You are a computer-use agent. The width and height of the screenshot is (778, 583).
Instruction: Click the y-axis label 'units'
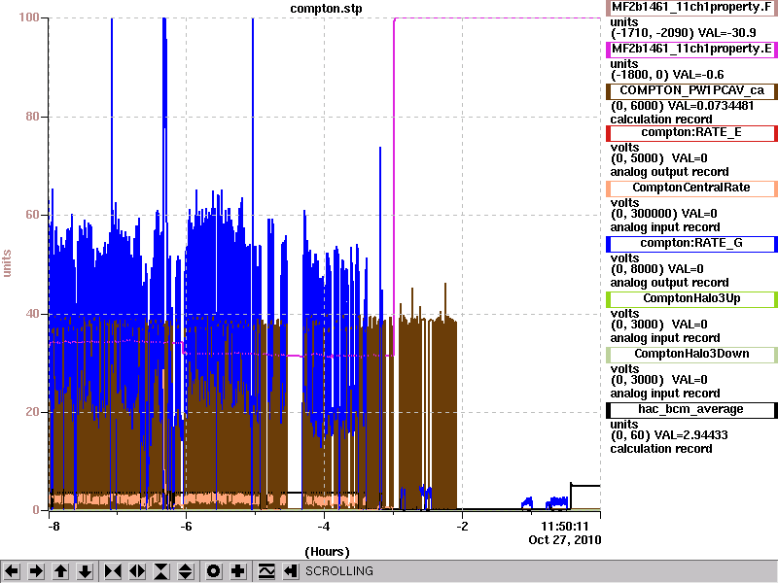(x=7, y=263)
